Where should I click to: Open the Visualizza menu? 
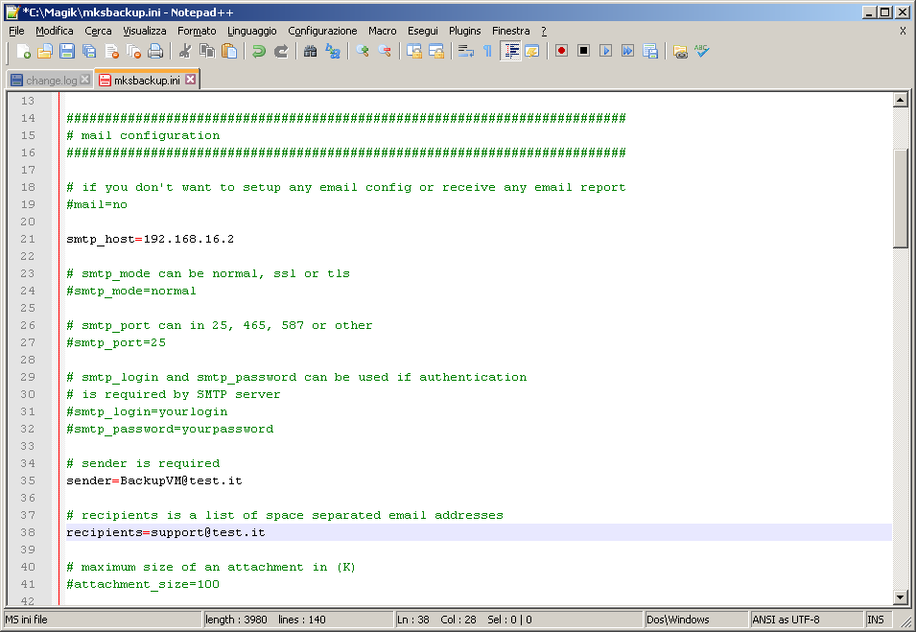[x=144, y=31]
